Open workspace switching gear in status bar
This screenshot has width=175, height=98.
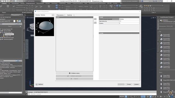pos(161,97)
